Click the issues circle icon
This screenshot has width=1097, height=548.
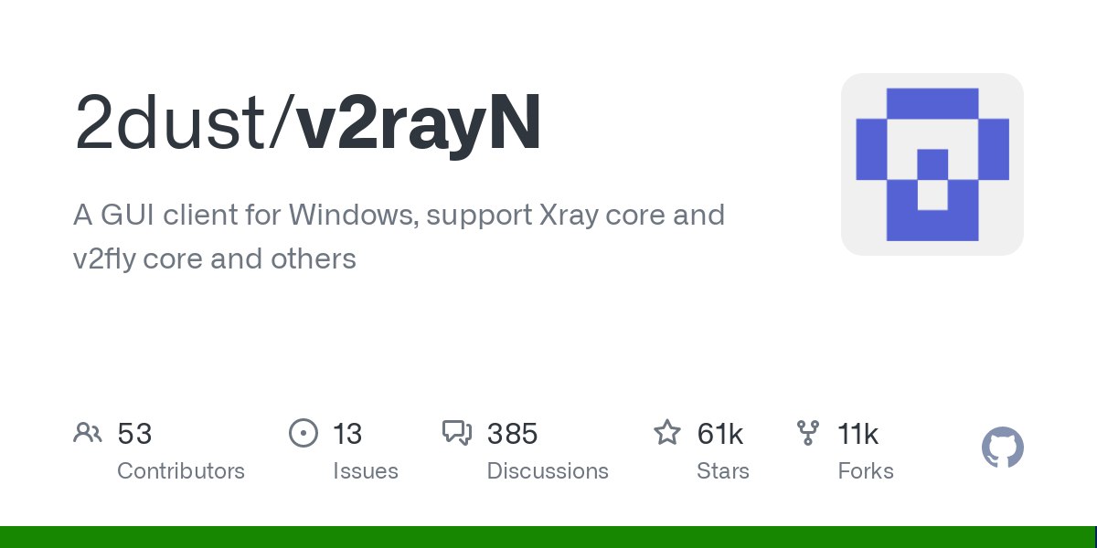[x=303, y=433]
